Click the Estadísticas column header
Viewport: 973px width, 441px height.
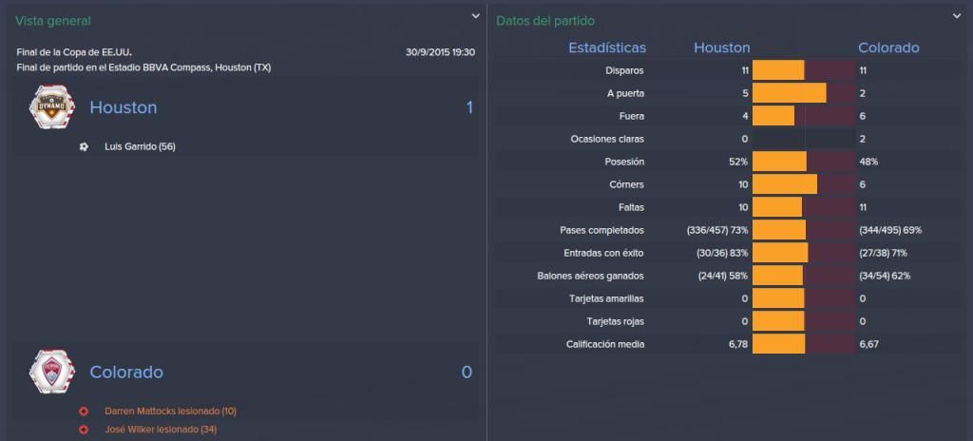click(x=607, y=48)
